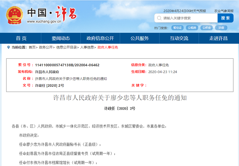Click the 中国·许昌 site title logo
Screen dimensions: 239x166
(x=52, y=13)
